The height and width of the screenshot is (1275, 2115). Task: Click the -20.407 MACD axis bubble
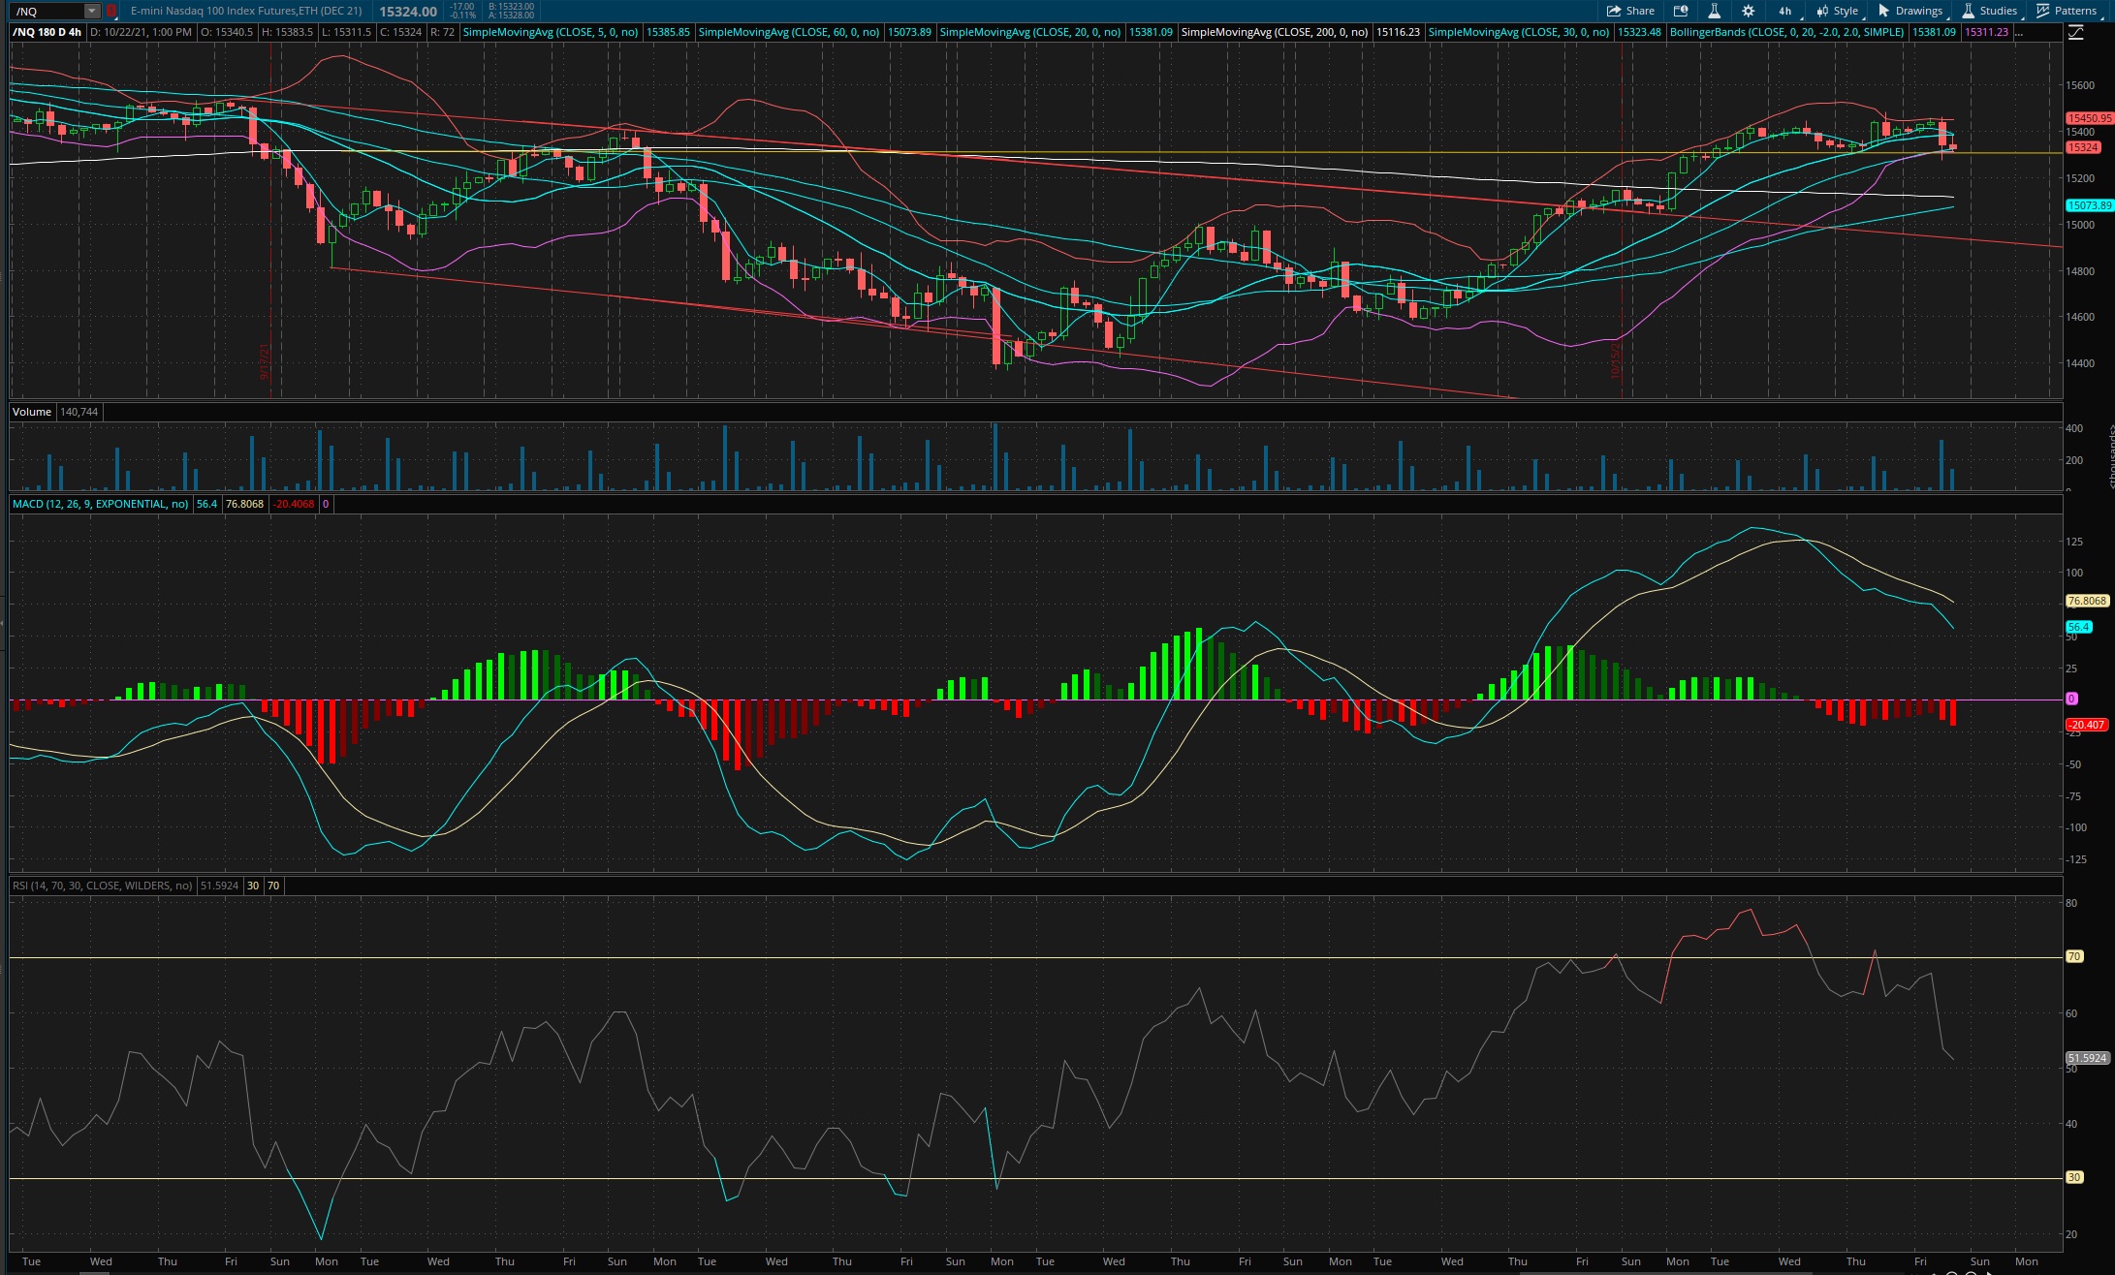tap(2087, 725)
